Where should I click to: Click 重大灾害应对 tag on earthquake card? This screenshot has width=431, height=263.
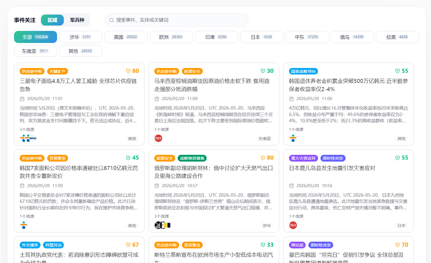pos(303,158)
